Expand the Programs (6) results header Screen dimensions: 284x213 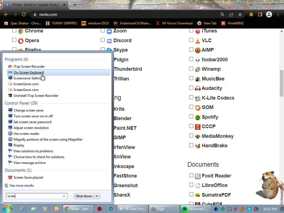[16, 59]
